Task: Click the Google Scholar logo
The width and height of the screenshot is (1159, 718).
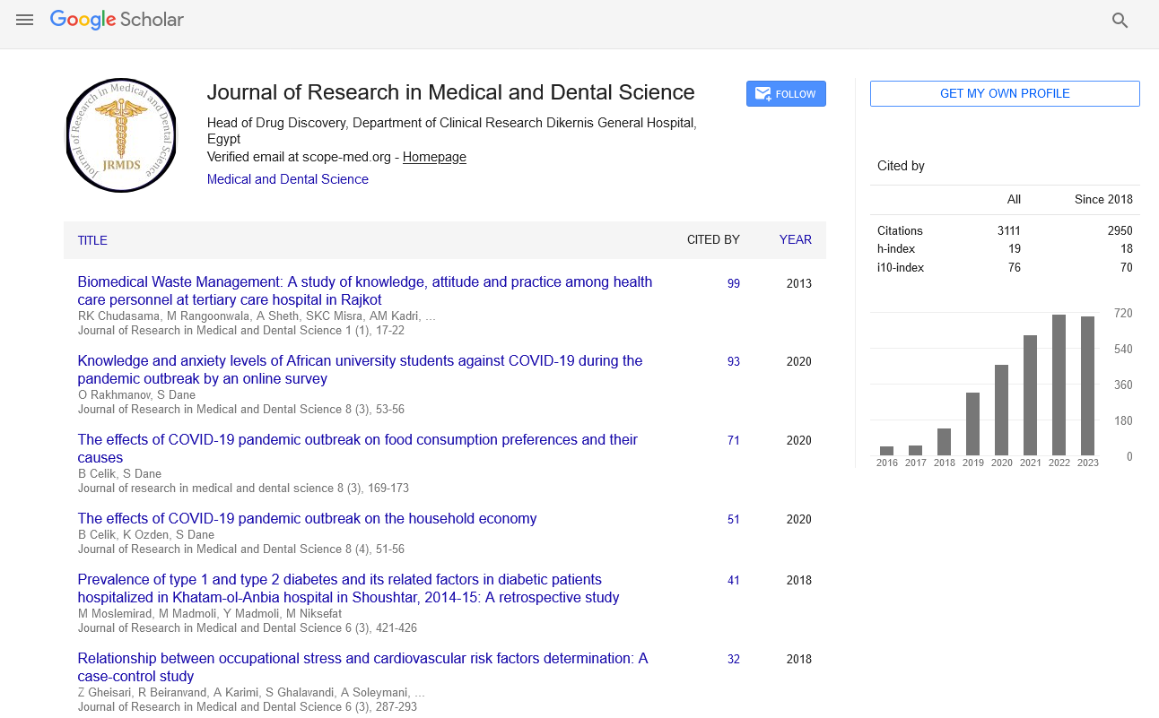Action: [117, 20]
